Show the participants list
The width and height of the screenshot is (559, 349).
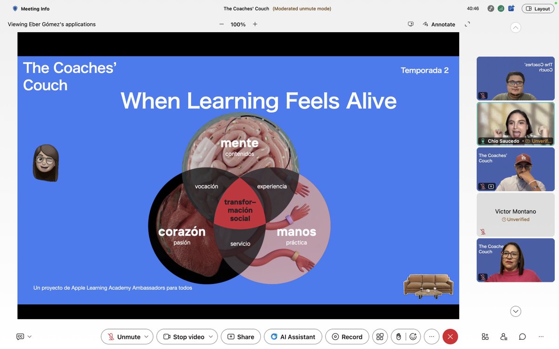(504, 336)
